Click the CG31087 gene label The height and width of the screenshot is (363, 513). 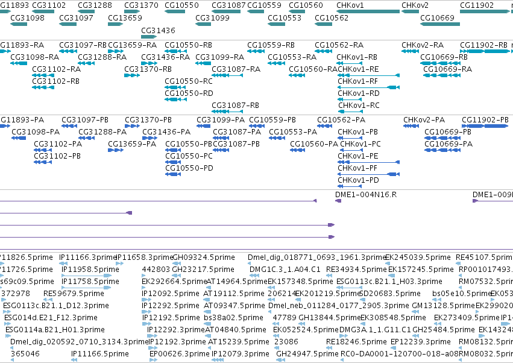point(228,5)
